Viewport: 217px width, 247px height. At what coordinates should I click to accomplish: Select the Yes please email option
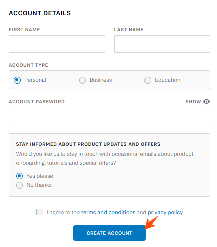[x=19, y=176]
